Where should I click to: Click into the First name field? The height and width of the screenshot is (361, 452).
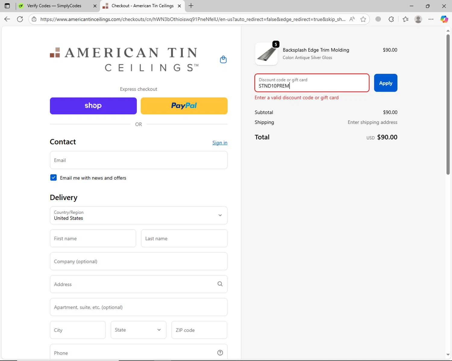(x=93, y=238)
